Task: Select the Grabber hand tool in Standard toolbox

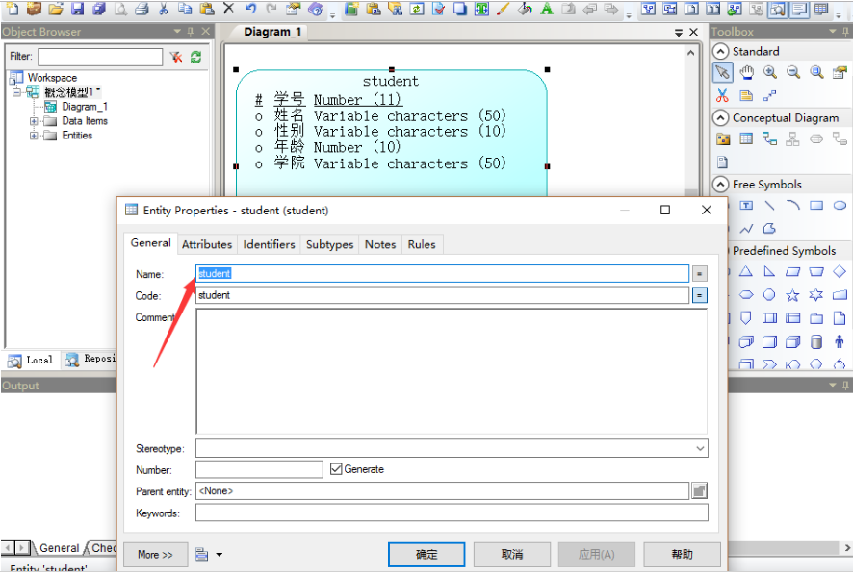Action: pyautogui.click(x=745, y=73)
